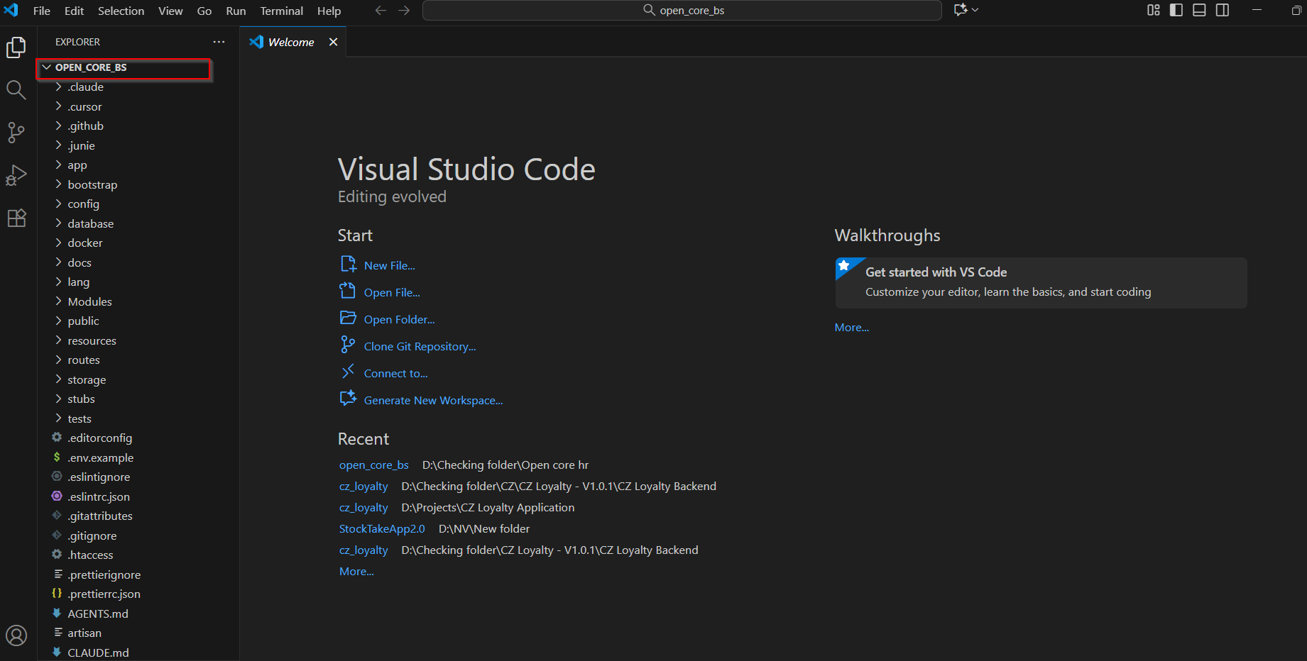The width and height of the screenshot is (1307, 661).
Task: Toggle the bottom Panel visibility
Action: tap(1199, 10)
